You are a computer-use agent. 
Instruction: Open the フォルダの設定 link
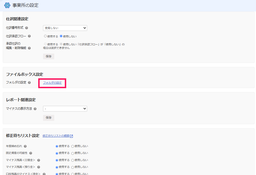coord(52,83)
